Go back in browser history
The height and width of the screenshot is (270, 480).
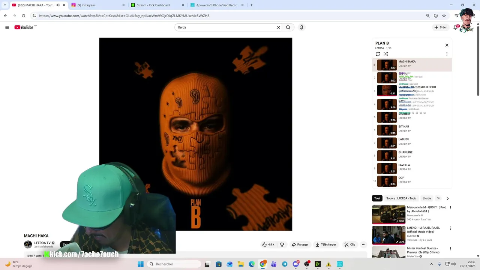(5, 16)
